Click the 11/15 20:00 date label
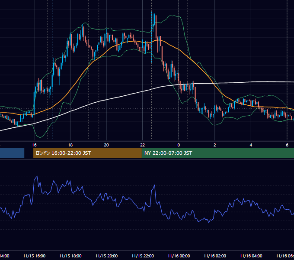The width and height of the screenshot is (294, 260). (x=106, y=256)
